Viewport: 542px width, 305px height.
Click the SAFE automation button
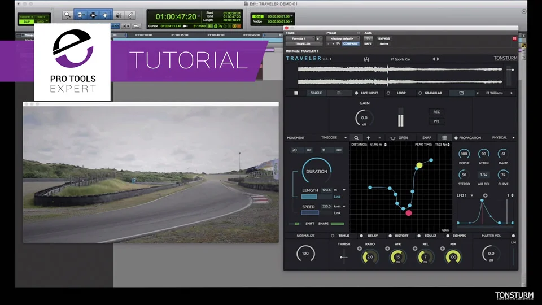(368, 44)
